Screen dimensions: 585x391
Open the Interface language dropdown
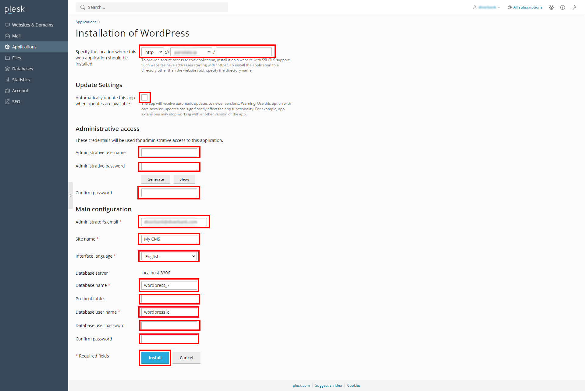pyautogui.click(x=169, y=256)
